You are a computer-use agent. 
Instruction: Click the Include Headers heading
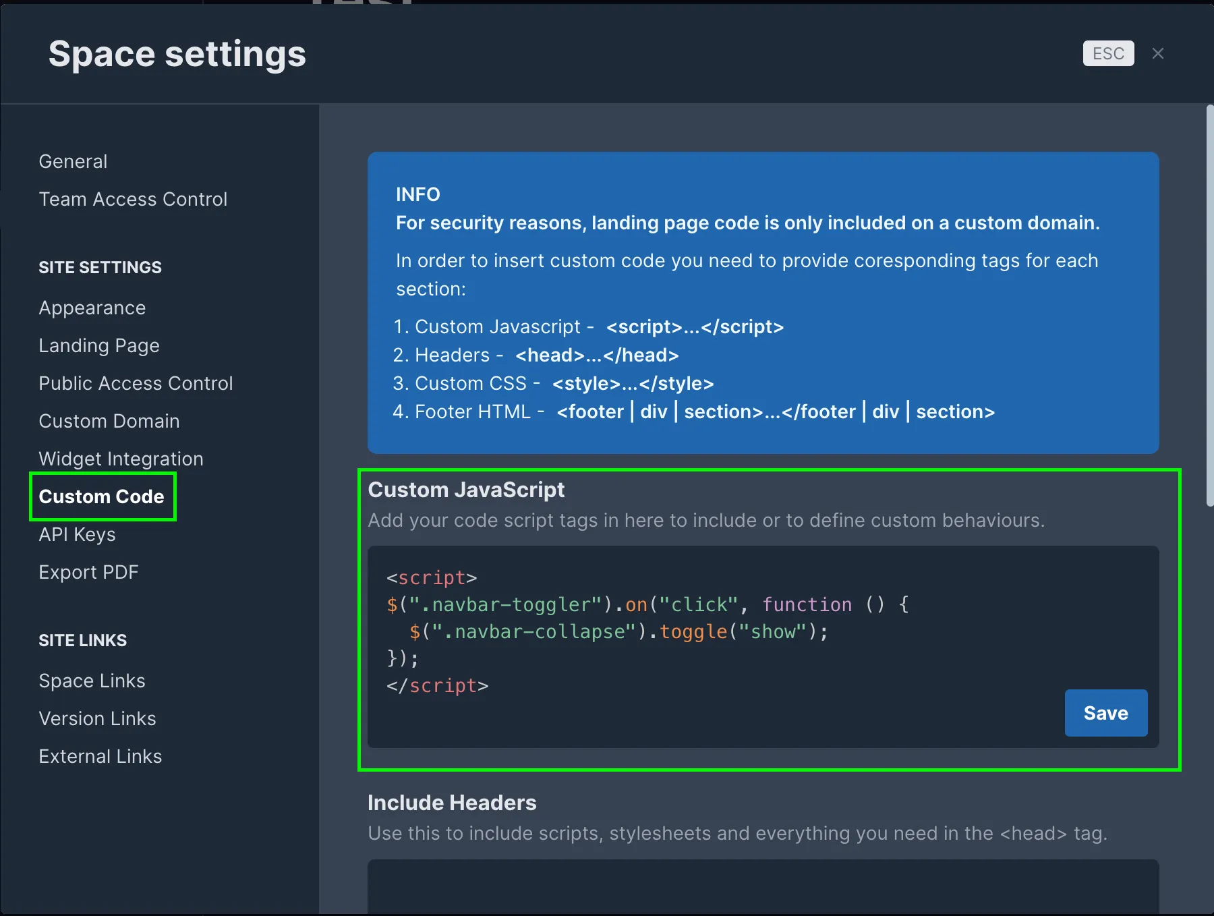click(x=452, y=803)
